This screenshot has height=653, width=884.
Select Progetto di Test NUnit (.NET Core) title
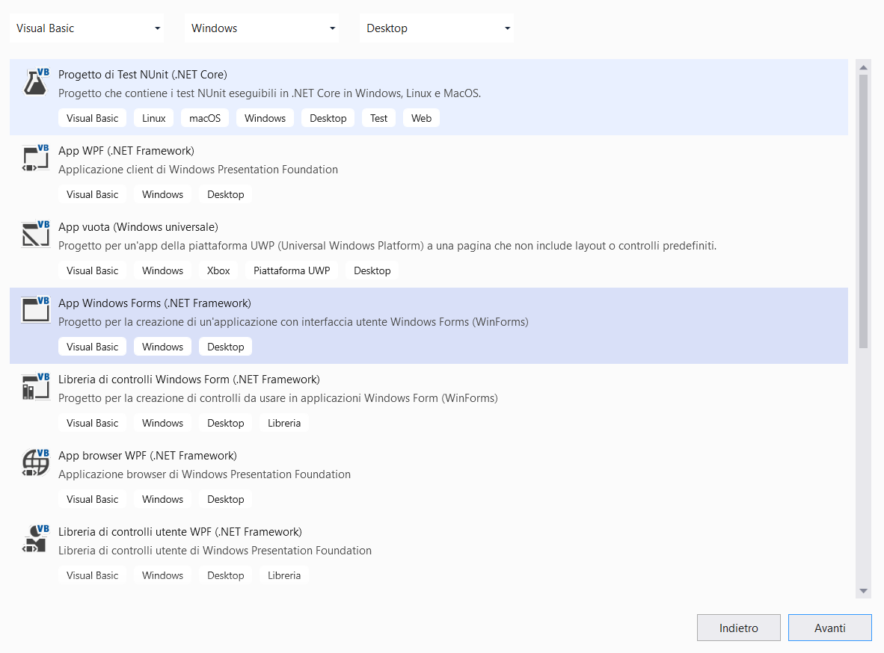[x=143, y=75]
